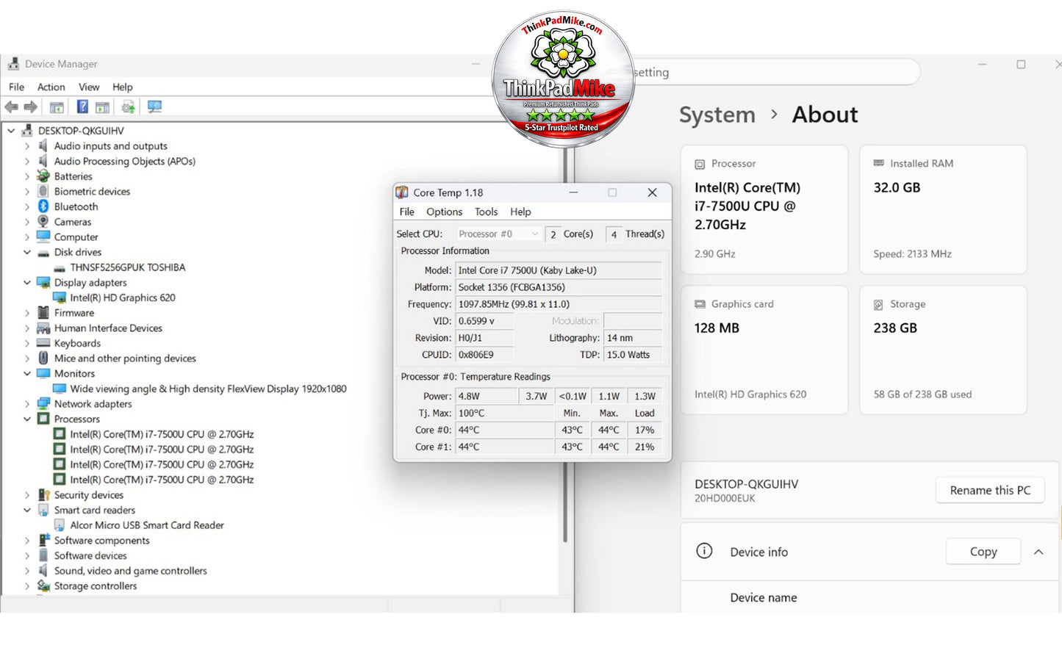This screenshot has width=1062, height=667.
Task: Select the Network adapters category icon
Action: point(43,404)
